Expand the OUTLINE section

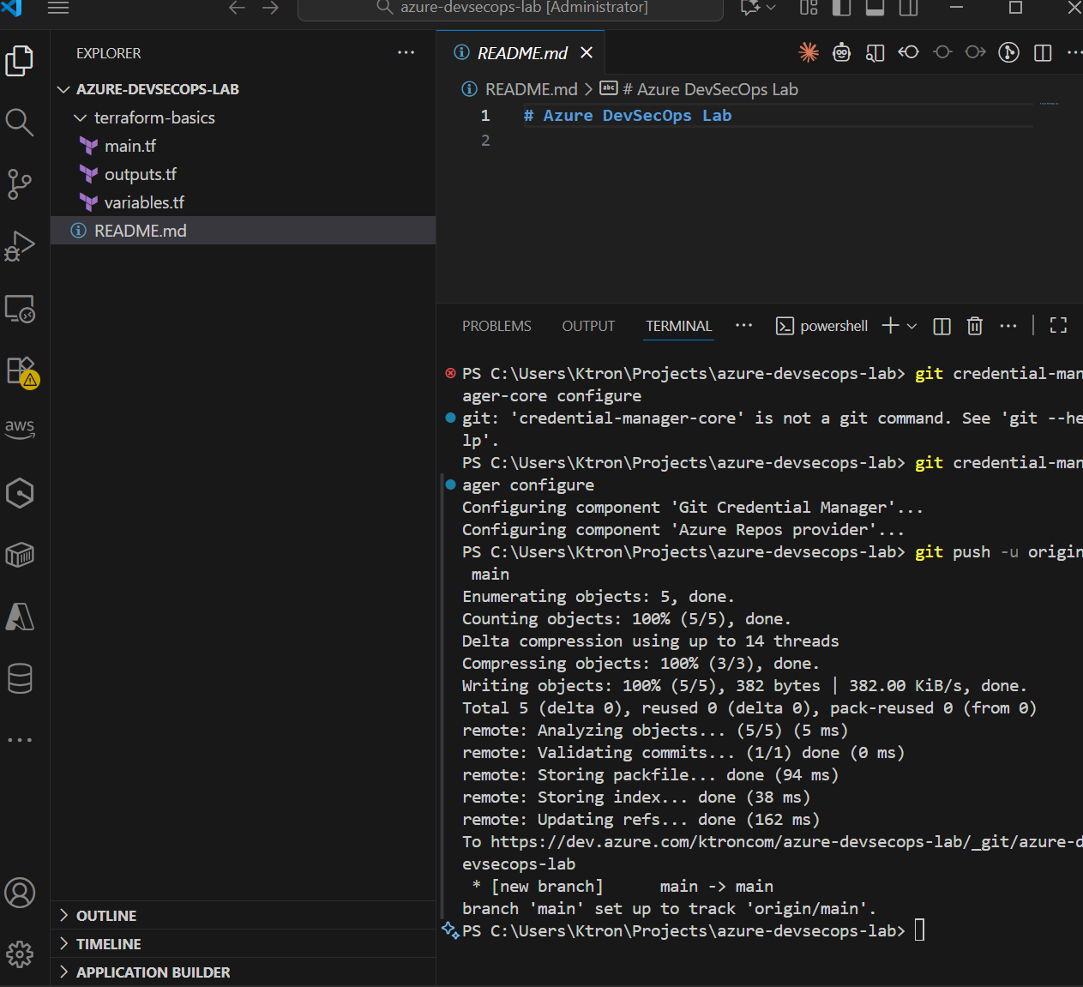(105, 916)
